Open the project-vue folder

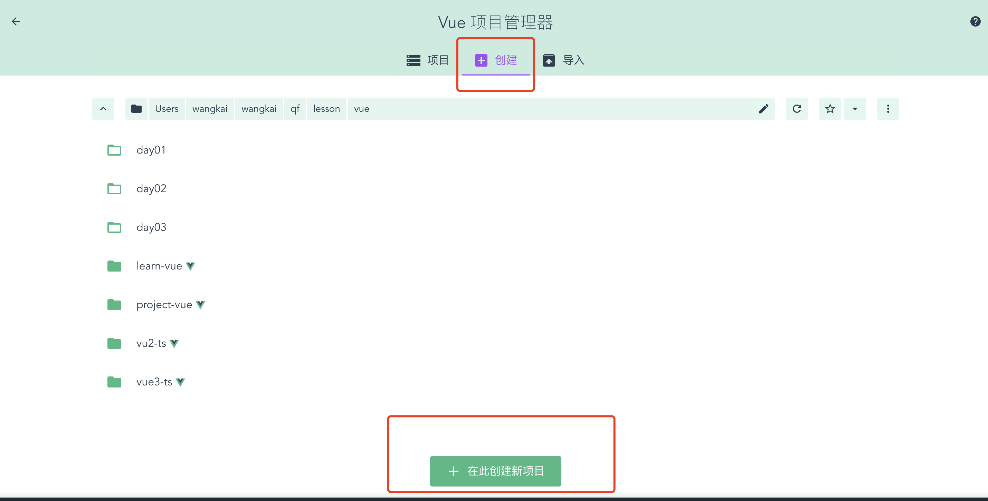pos(164,305)
